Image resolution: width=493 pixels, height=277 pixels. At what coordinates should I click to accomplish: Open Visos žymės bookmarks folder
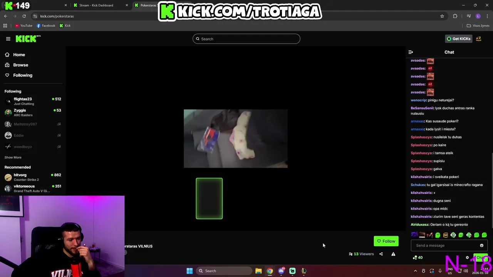coord(478,26)
